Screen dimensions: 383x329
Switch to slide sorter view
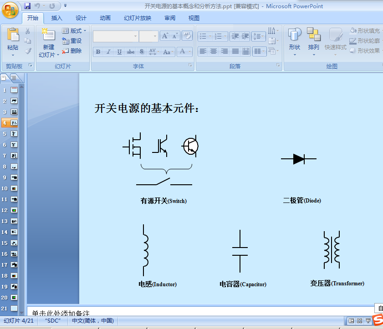360,321
